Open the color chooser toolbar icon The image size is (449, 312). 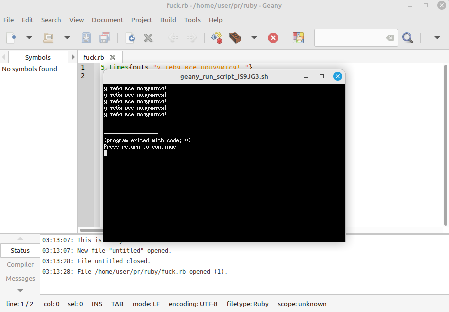tap(298, 38)
